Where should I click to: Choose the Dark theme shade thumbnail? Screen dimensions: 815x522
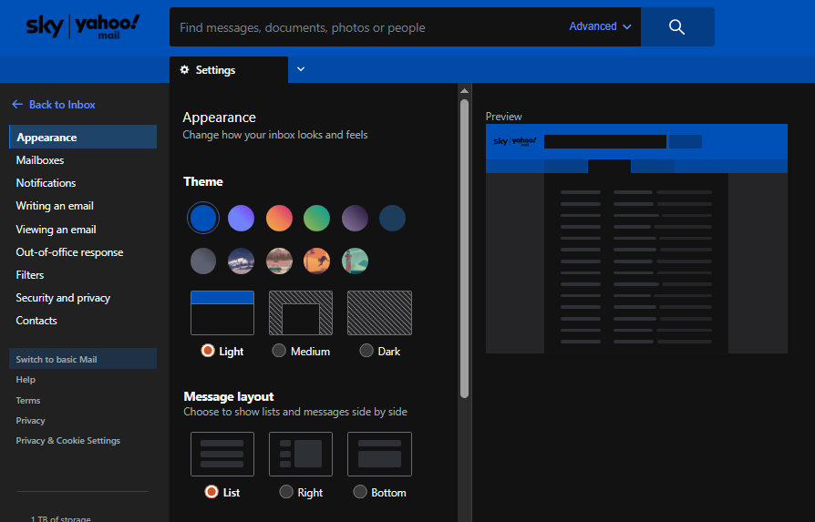[x=379, y=312]
